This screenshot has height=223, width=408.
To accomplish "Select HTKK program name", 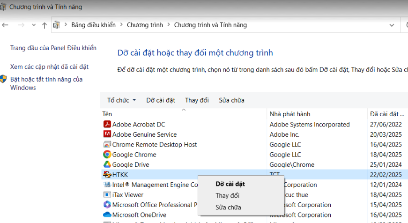I will click(x=120, y=175).
